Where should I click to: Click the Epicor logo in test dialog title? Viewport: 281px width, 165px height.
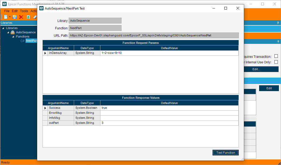(41, 8)
